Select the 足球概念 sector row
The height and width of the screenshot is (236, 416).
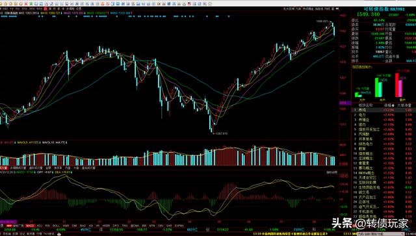pyautogui.click(x=383, y=158)
